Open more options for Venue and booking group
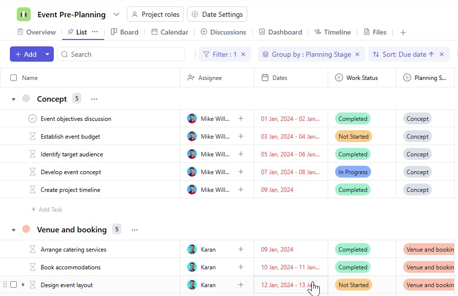 tap(135, 230)
